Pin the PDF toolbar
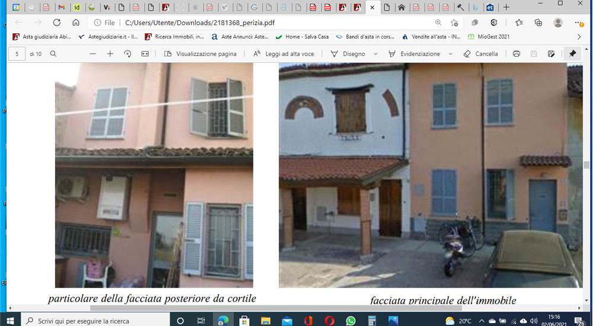The height and width of the screenshot is (326, 593). coord(573,54)
